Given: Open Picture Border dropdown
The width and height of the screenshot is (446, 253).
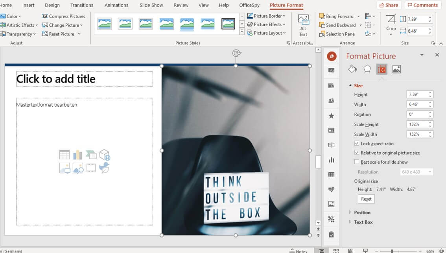Looking at the screenshot, I should [x=267, y=16].
